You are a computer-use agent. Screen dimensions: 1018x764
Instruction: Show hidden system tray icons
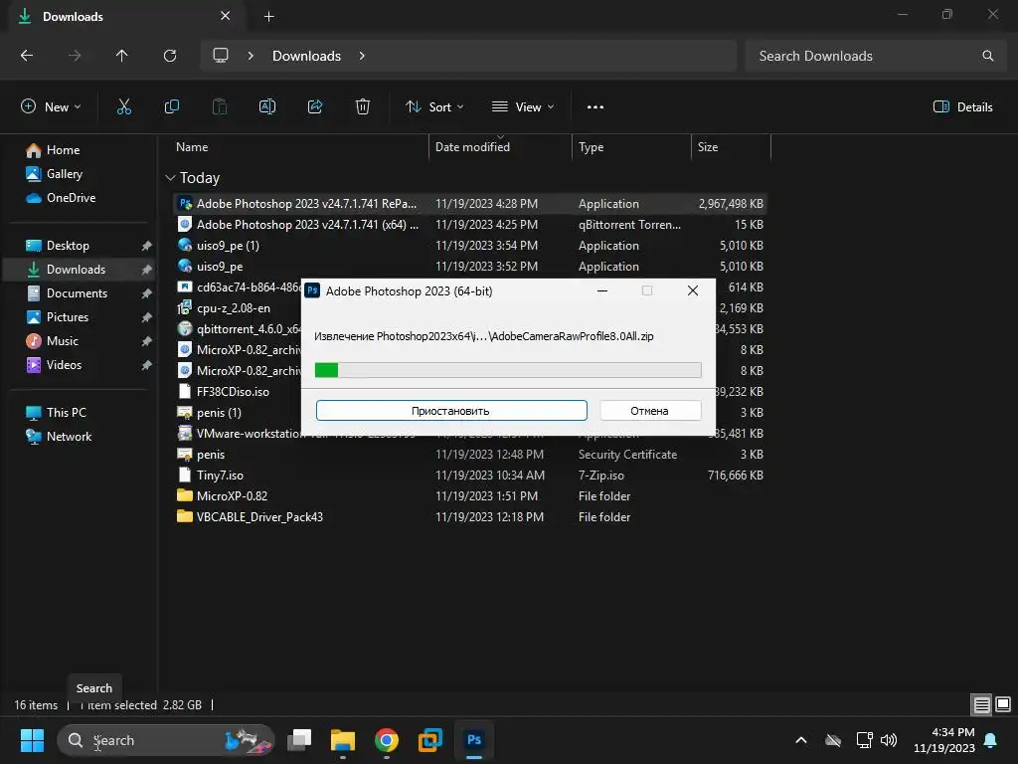(801, 740)
